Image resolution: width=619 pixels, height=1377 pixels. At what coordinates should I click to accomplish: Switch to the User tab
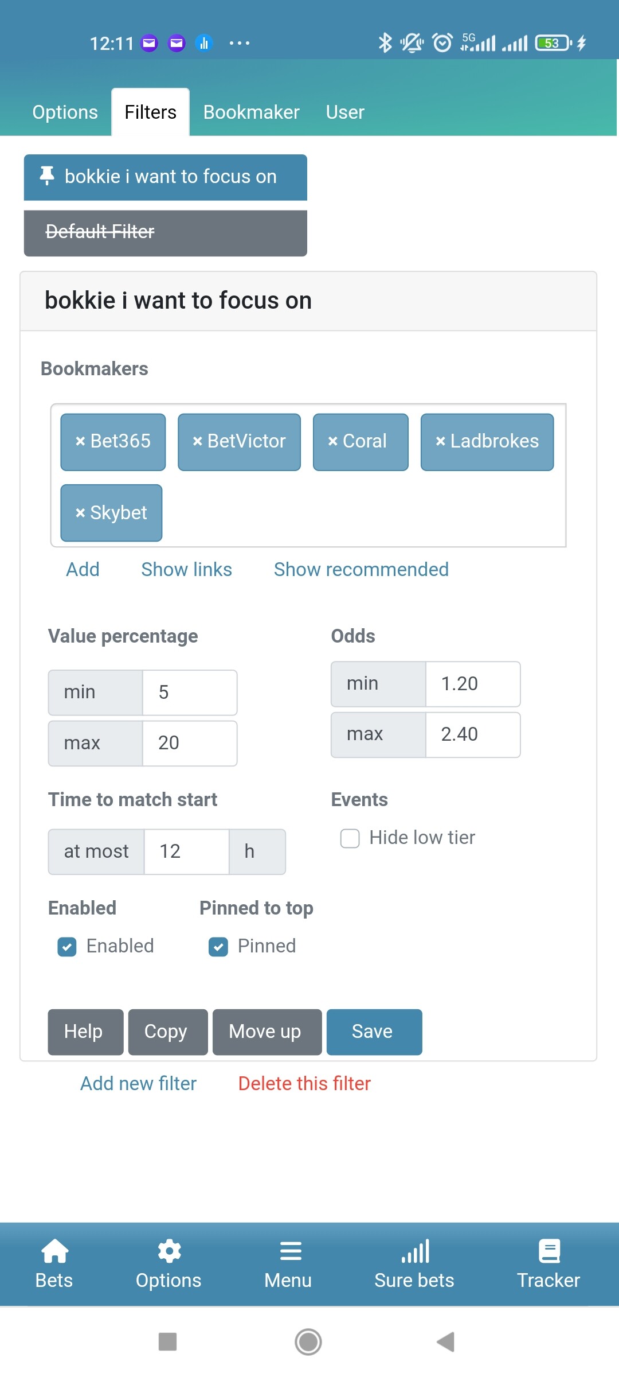click(x=345, y=112)
